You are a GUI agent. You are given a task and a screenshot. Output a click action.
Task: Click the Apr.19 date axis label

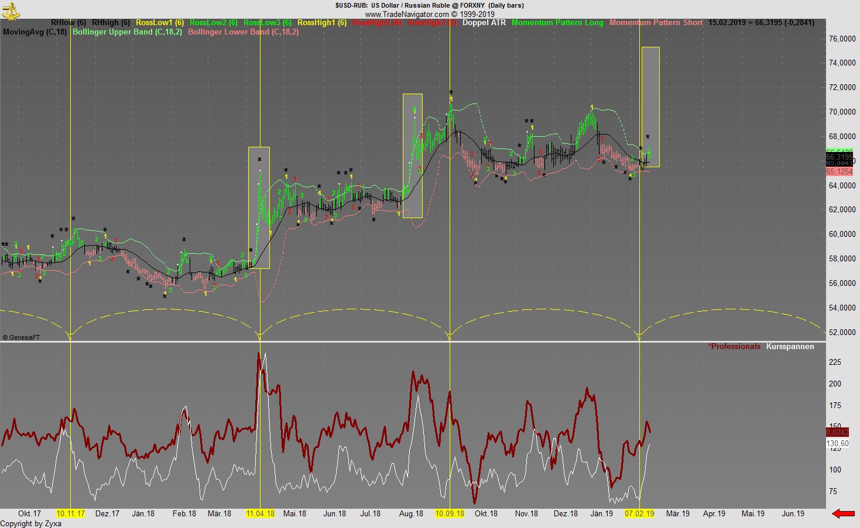tap(714, 514)
